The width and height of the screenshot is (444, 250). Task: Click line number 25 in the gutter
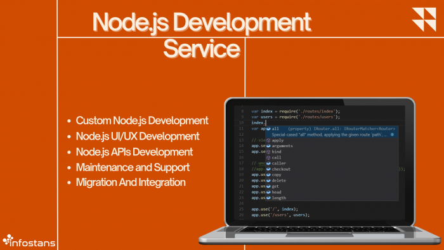(x=241, y=209)
